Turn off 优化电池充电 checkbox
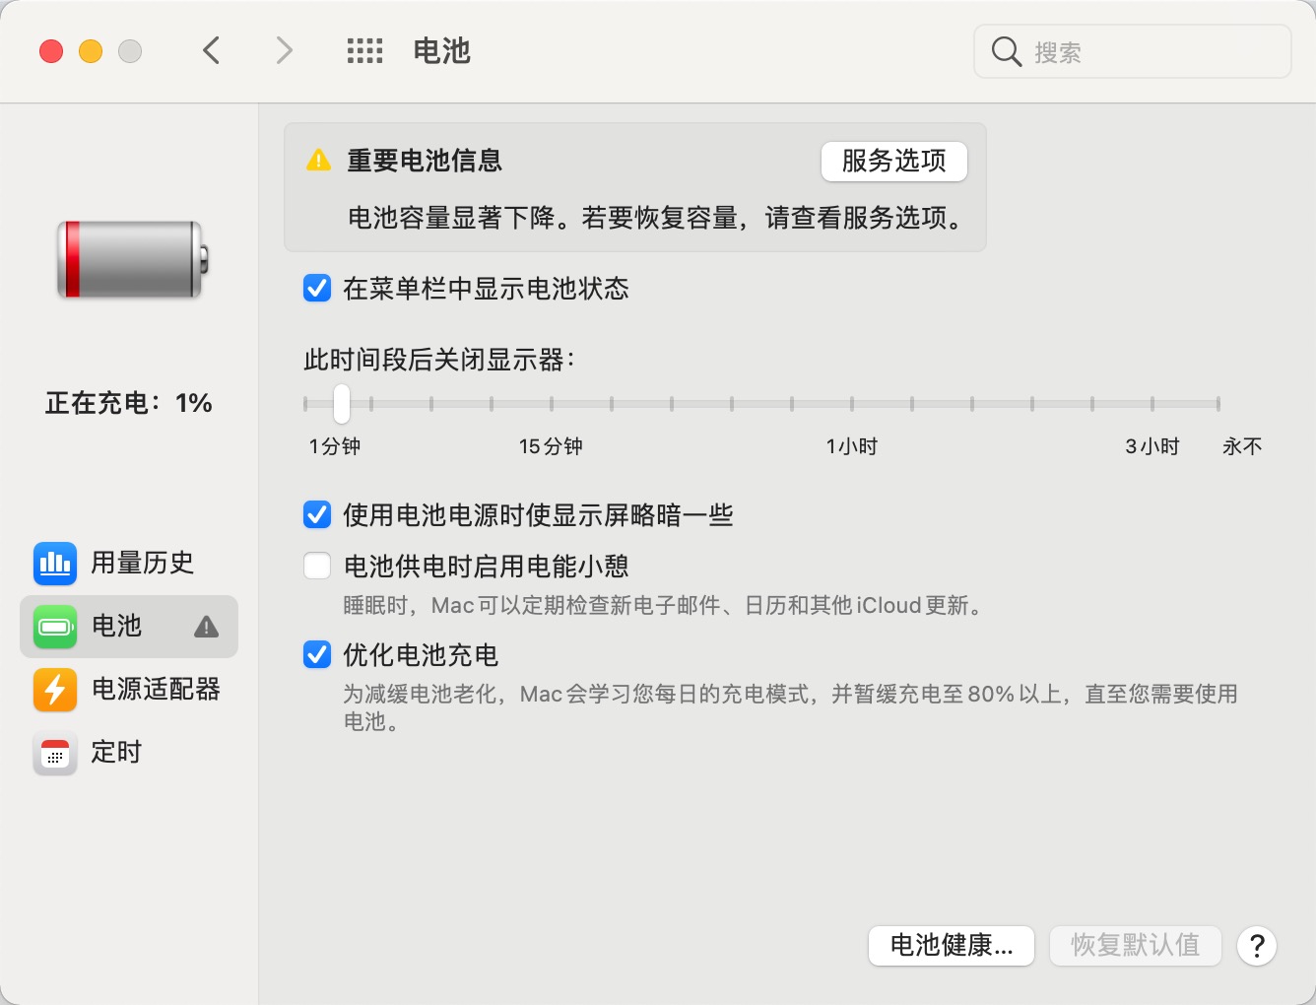Viewport: 1316px width, 1005px height. [x=317, y=655]
